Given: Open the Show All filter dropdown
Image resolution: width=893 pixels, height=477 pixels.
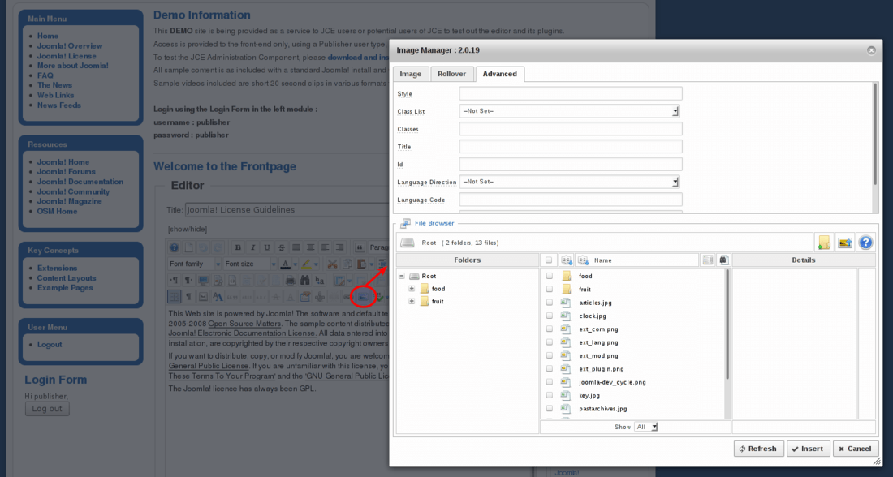Looking at the screenshot, I should 646,427.
